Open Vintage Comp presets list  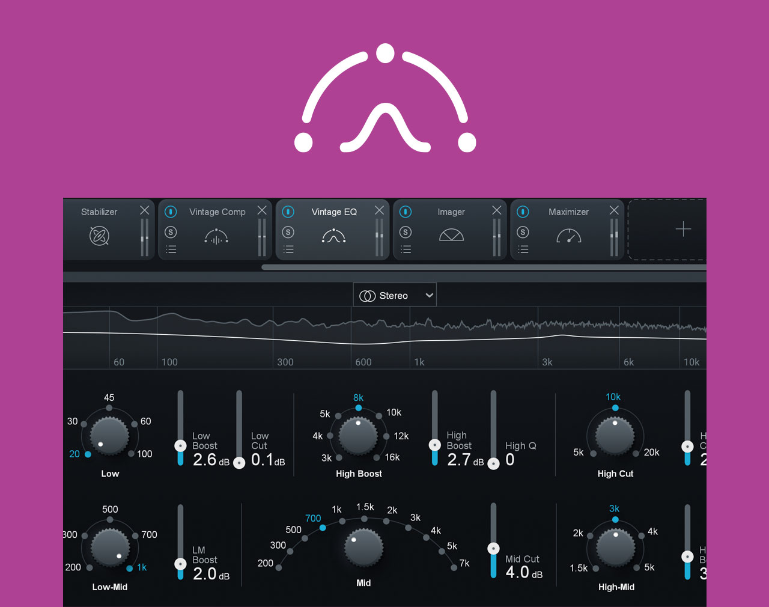pyautogui.click(x=171, y=249)
